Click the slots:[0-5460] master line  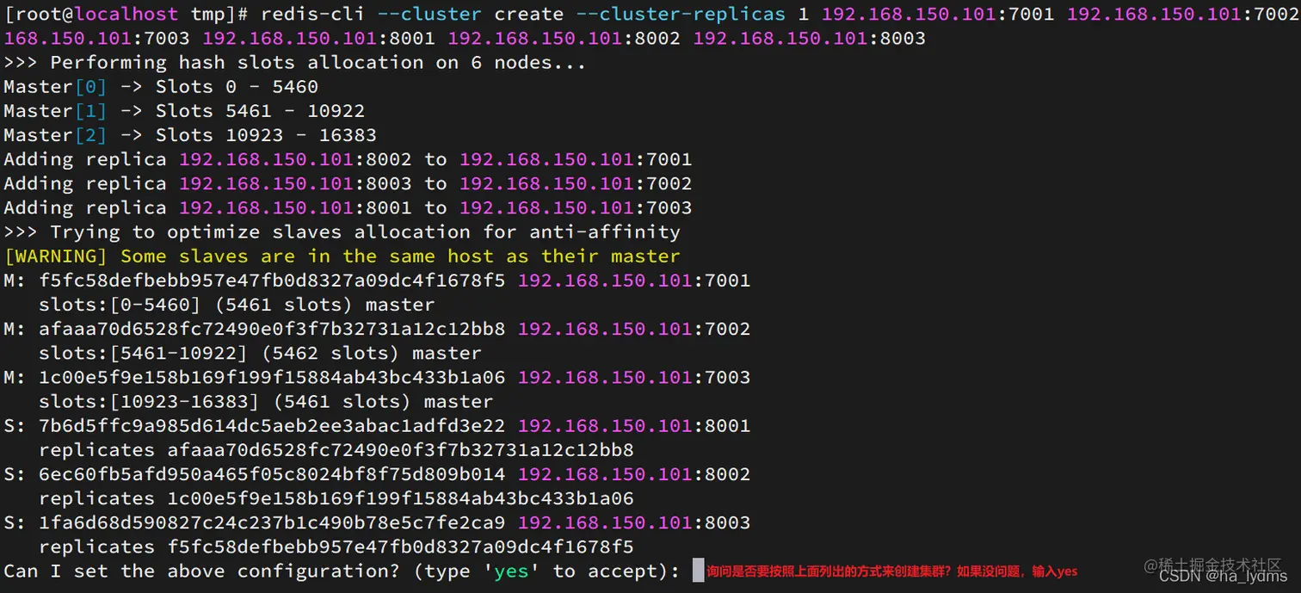[x=237, y=305]
